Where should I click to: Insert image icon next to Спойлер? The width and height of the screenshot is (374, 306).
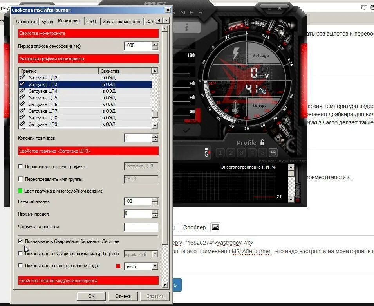click(215, 227)
